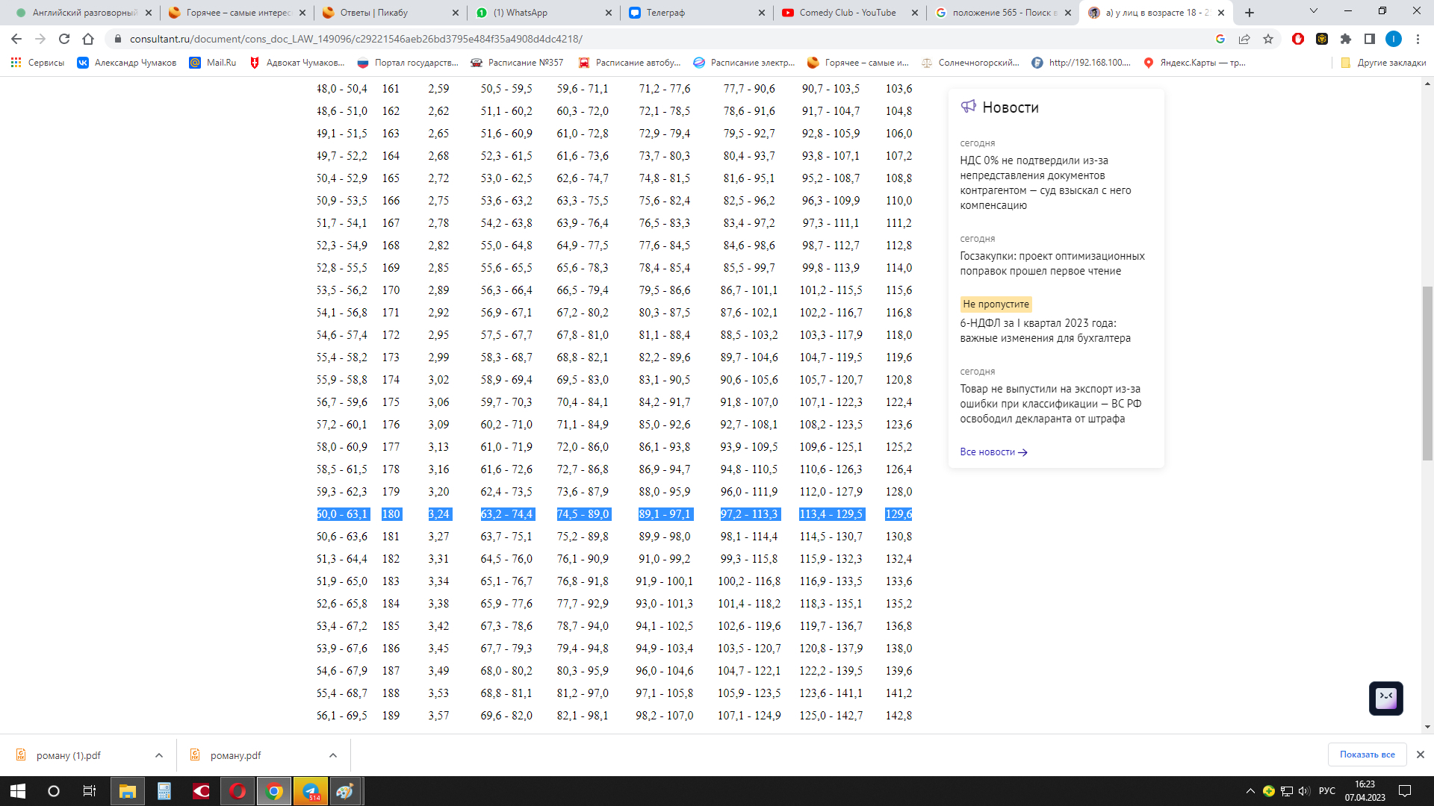Expand options for роману.pdf download
The image size is (1434, 806).
click(333, 755)
